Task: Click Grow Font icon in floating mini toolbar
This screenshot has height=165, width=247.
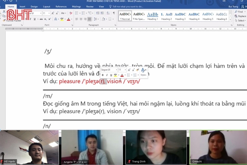Action: click(x=129, y=70)
